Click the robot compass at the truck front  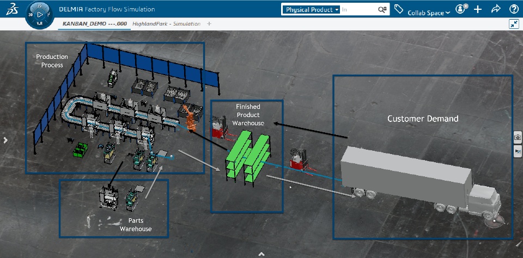tap(495, 222)
